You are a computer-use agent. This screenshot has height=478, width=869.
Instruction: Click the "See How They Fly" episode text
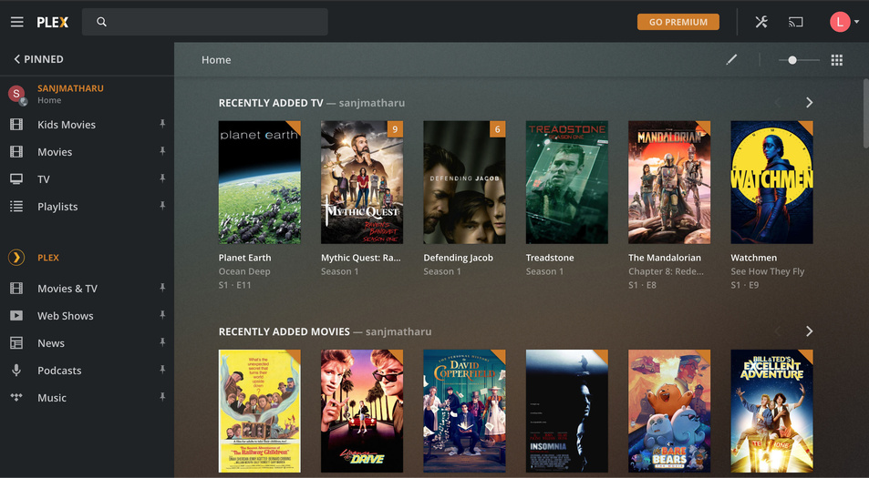767,271
